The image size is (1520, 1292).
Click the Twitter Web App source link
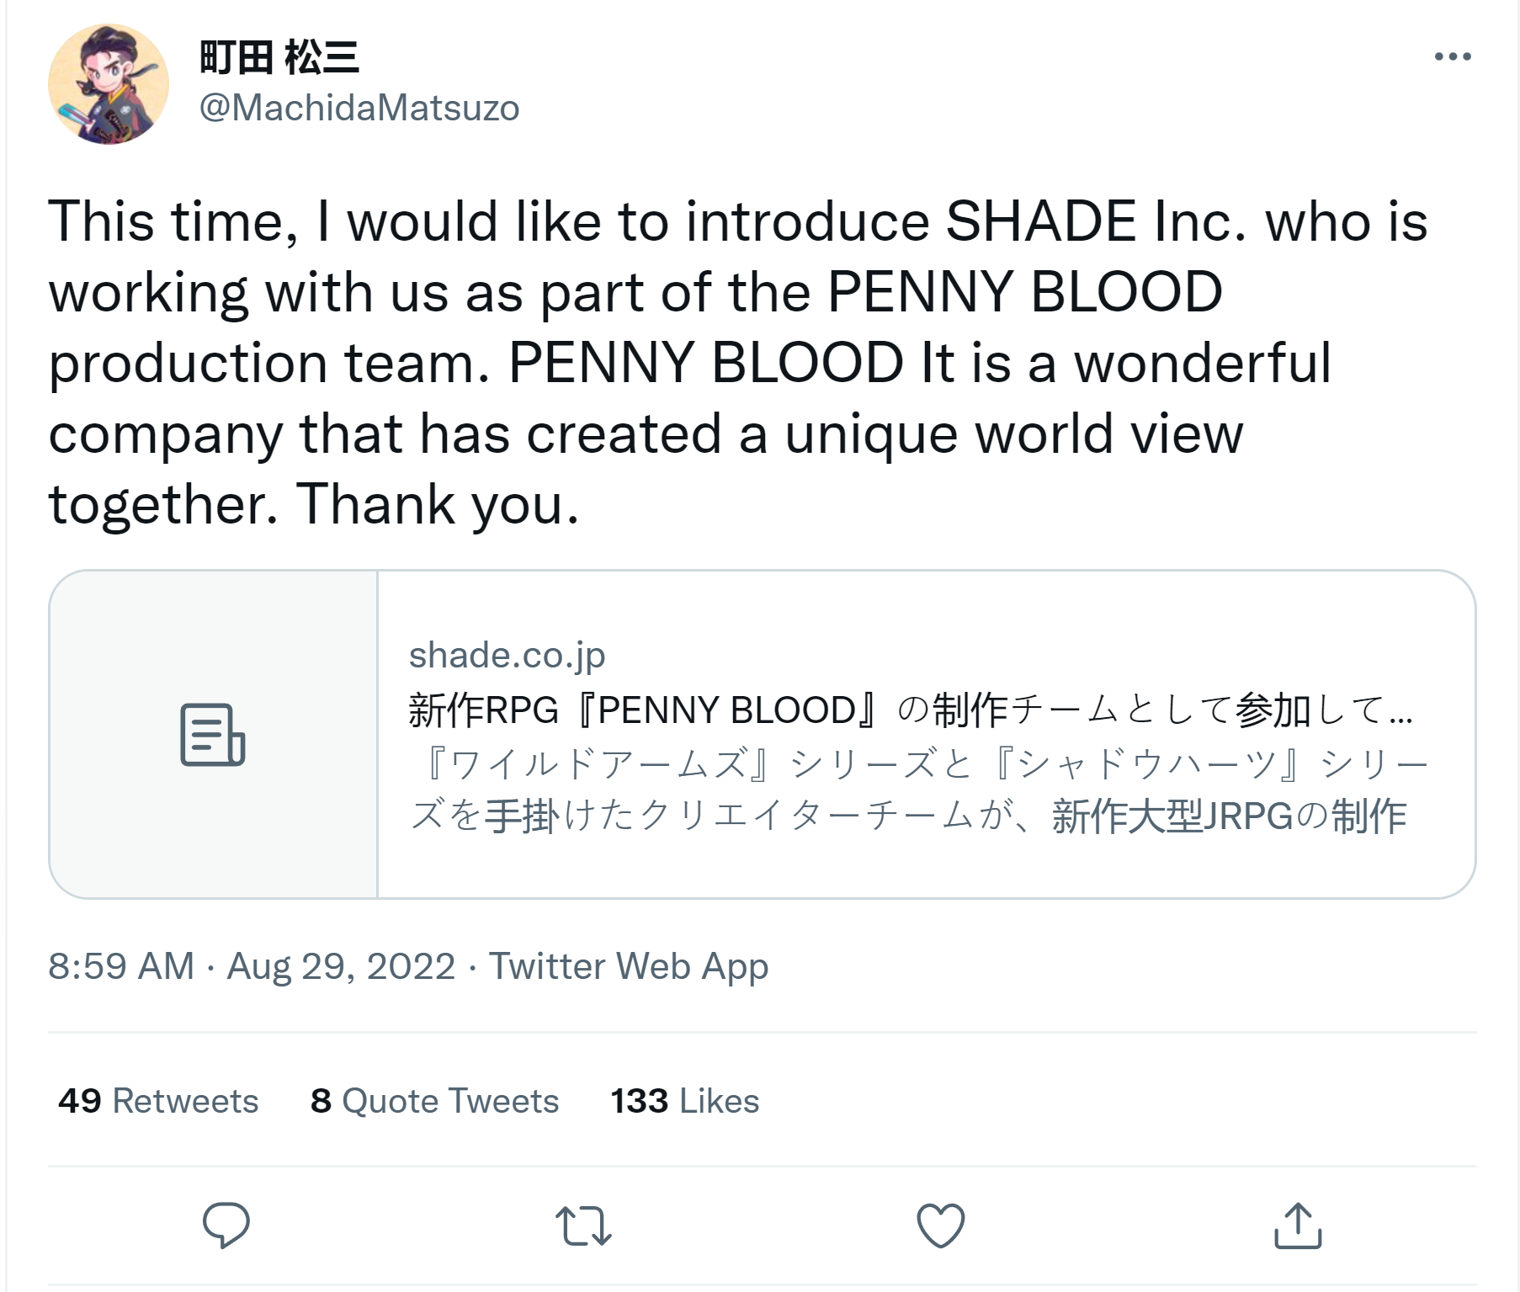629,966
